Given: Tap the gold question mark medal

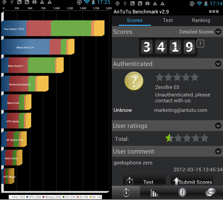Looking at the screenshot, I should pyautogui.click(x=134, y=81).
